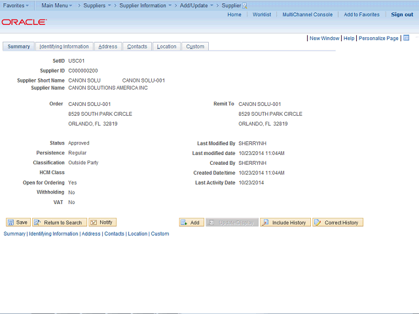Viewport: 419px width, 314px height.
Task: Click the Correct History pencil icon
Action: pyautogui.click(x=318, y=222)
